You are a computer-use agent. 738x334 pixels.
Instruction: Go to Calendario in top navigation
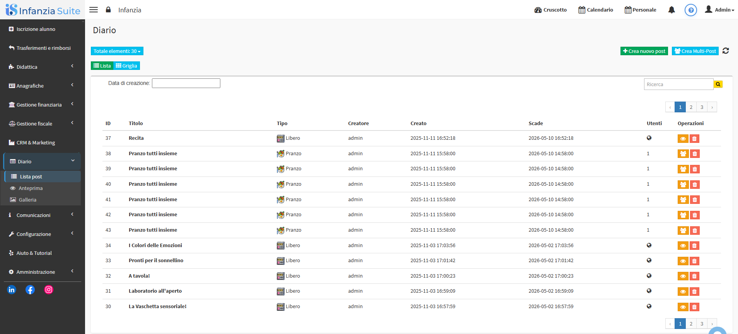point(595,10)
